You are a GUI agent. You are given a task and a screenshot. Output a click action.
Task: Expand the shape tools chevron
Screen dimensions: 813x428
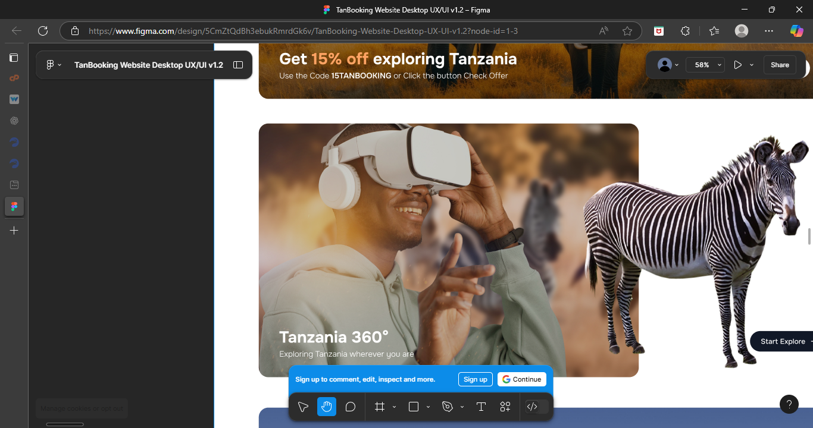coord(428,407)
